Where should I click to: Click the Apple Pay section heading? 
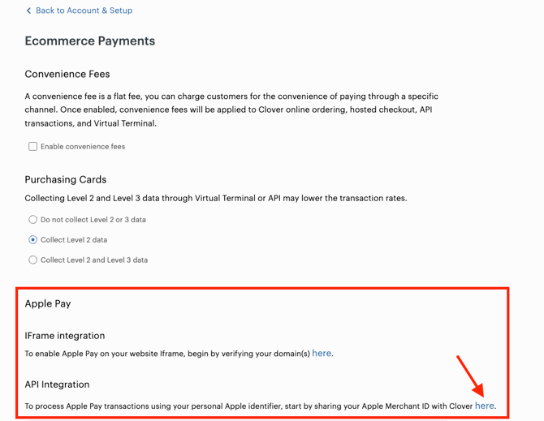coord(48,303)
